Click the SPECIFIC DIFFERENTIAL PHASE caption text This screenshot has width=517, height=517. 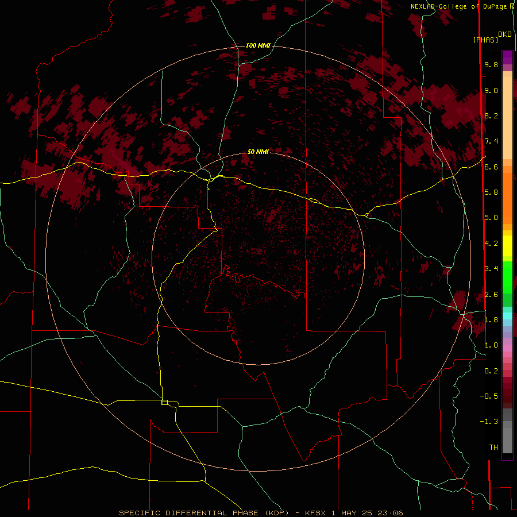tap(188, 513)
